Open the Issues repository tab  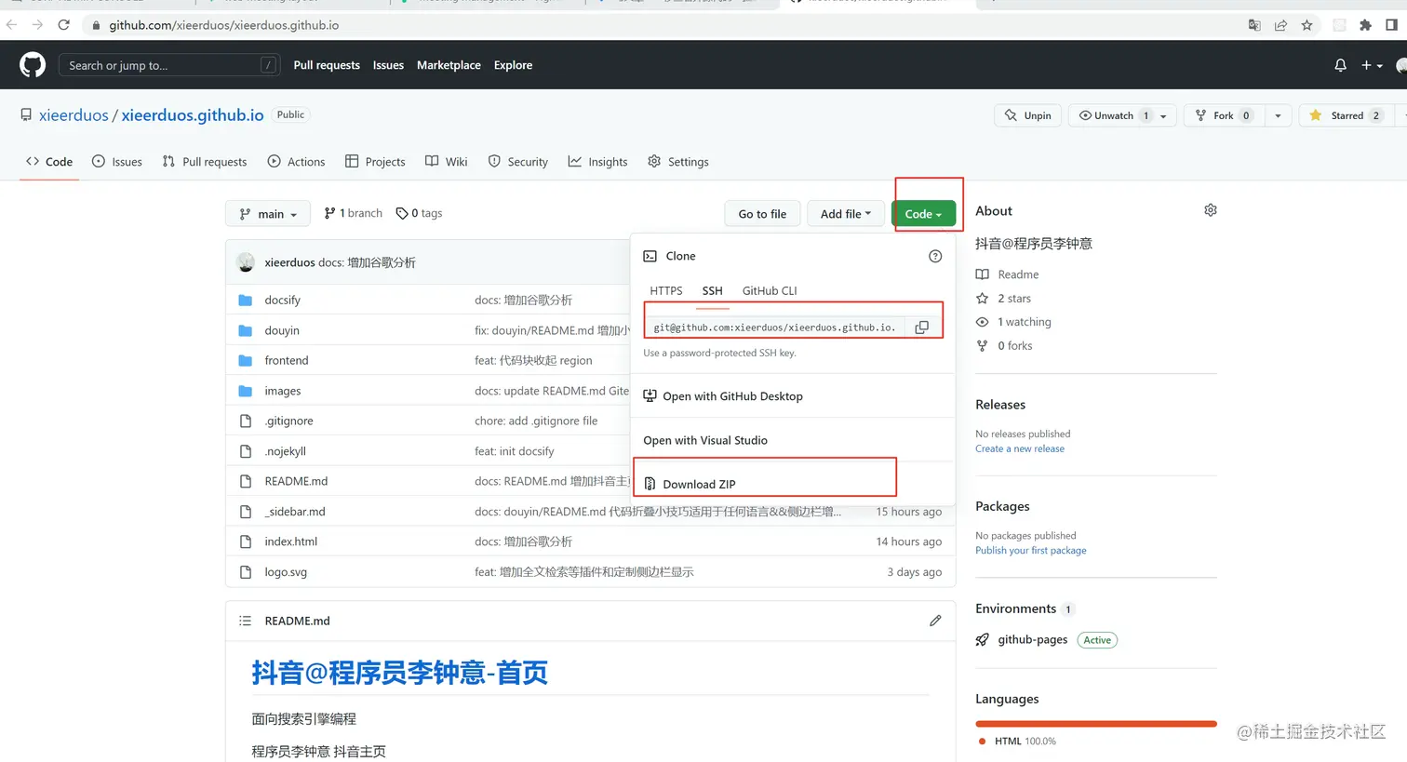click(117, 162)
